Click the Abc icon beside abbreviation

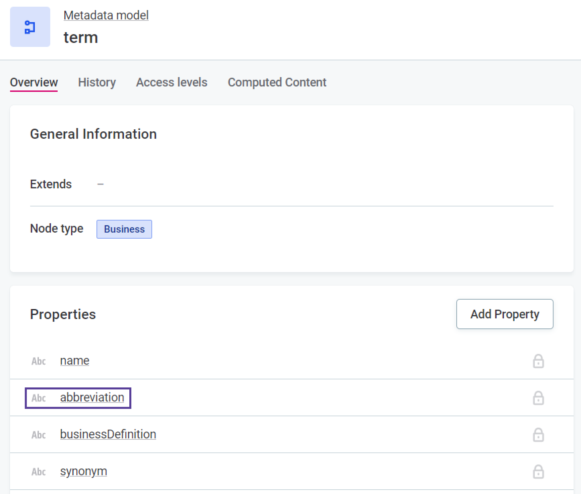click(38, 398)
